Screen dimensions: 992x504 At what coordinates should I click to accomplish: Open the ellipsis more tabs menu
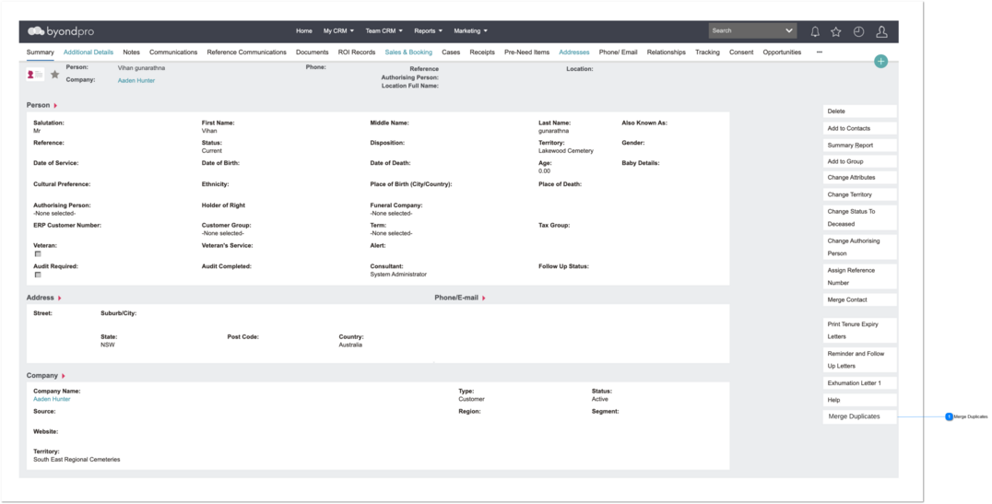[820, 53]
